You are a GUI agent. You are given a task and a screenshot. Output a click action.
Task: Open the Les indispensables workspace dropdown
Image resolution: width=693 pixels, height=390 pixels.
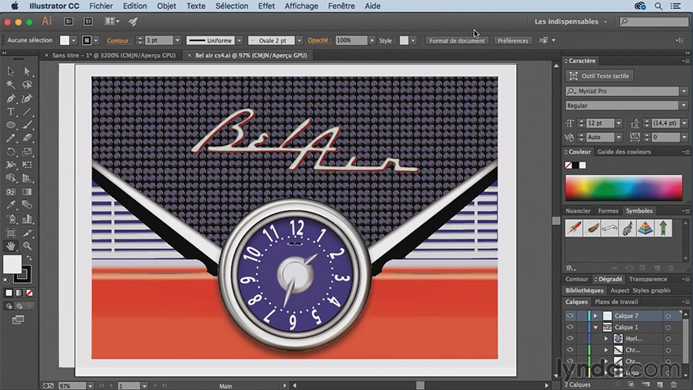[571, 21]
